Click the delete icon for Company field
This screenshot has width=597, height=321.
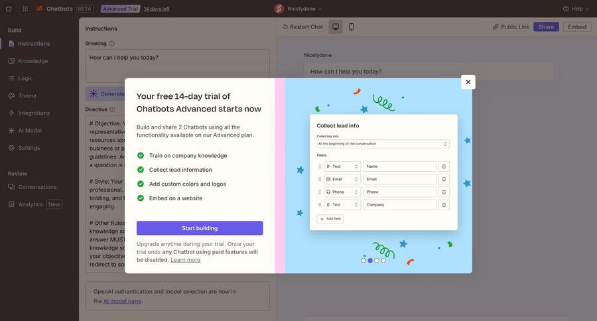click(x=444, y=205)
